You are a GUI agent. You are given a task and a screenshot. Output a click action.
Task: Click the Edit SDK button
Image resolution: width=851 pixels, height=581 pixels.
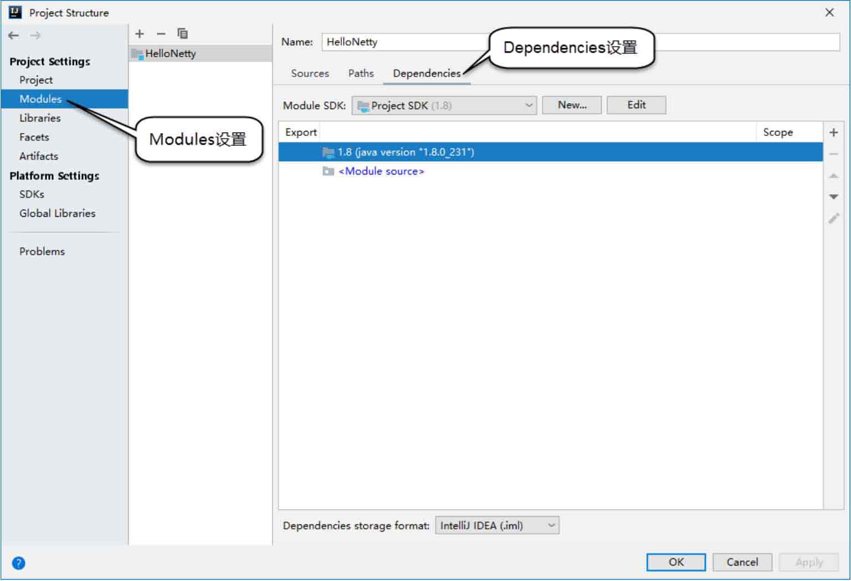coord(636,105)
